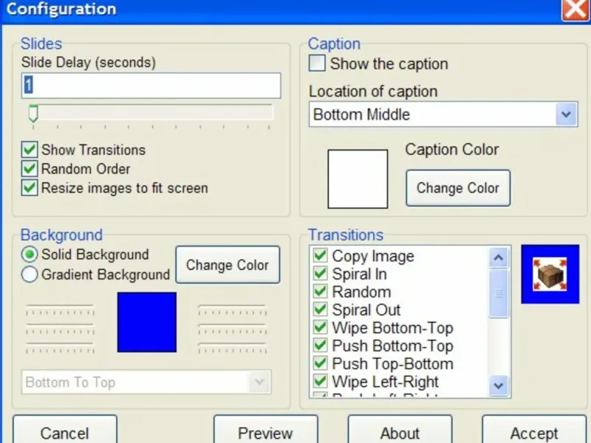Select the Gradient Background radio option

point(30,275)
